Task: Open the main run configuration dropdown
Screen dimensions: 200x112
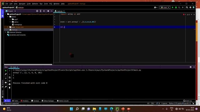Action: [x=165, y=7]
